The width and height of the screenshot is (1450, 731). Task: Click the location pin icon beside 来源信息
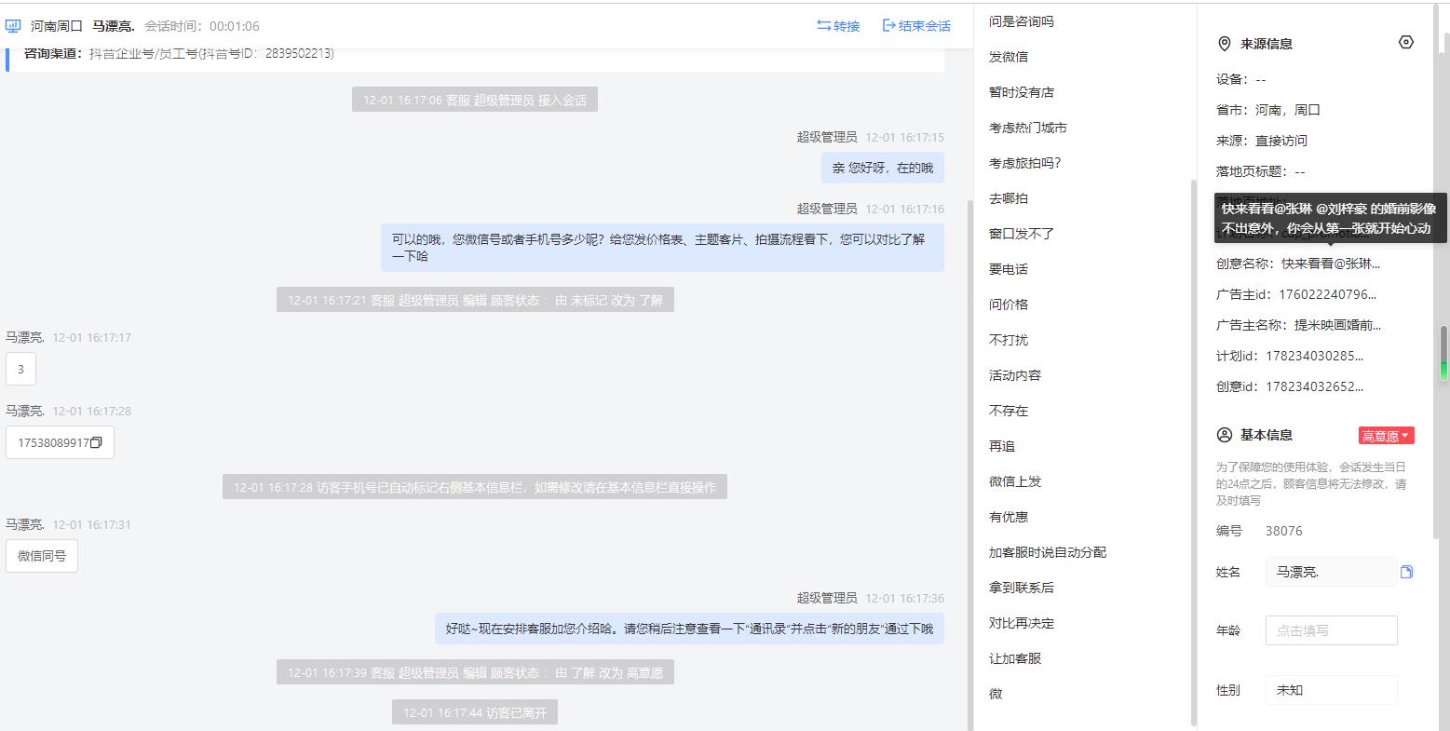[x=1225, y=44]
